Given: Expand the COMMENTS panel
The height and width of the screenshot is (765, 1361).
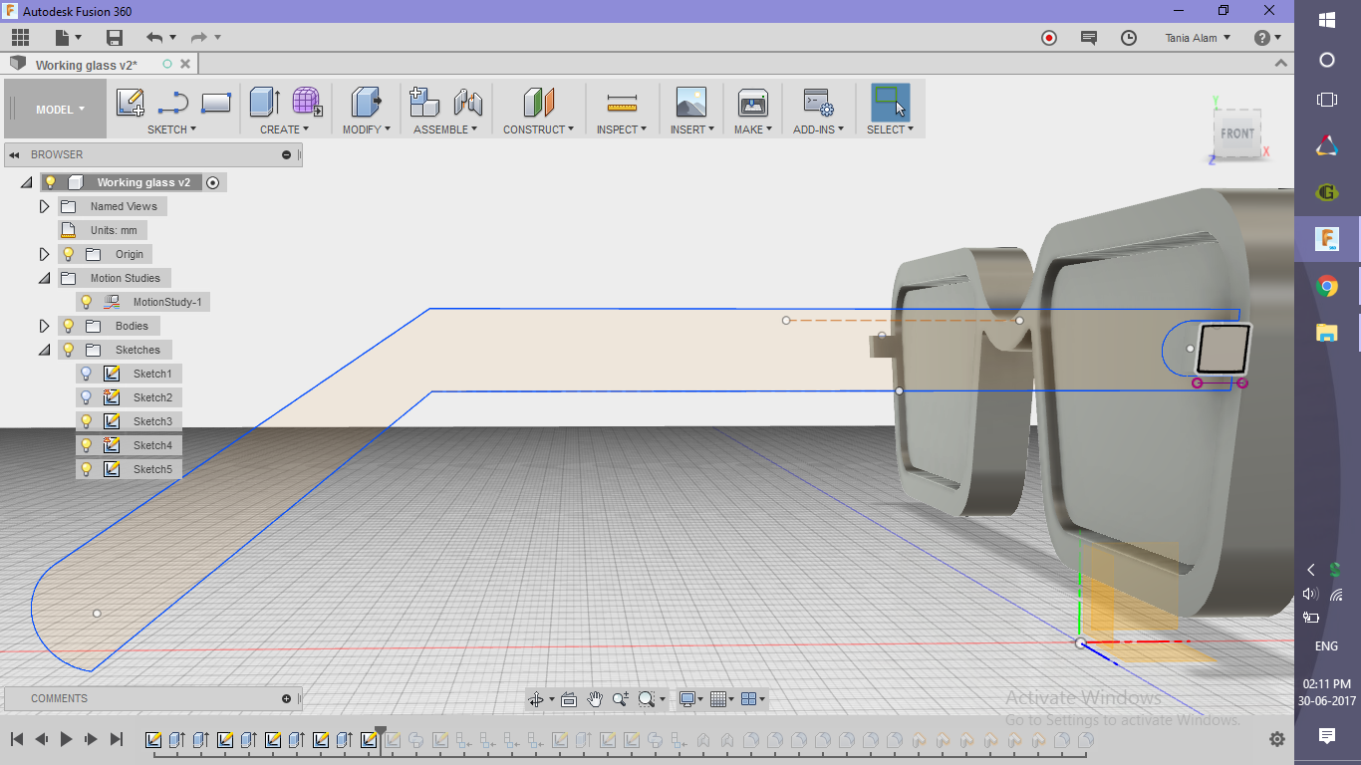Looking at the screenshot, I should tap(286, 698).
